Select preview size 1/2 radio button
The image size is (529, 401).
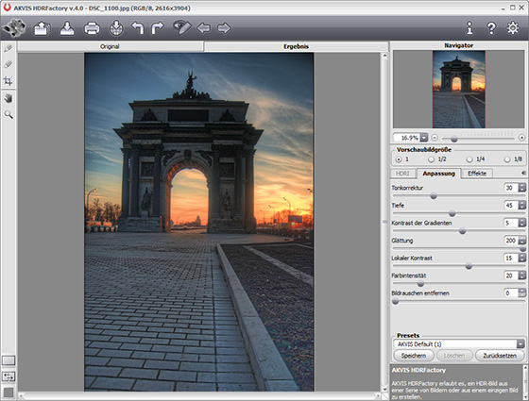(431, 159)
